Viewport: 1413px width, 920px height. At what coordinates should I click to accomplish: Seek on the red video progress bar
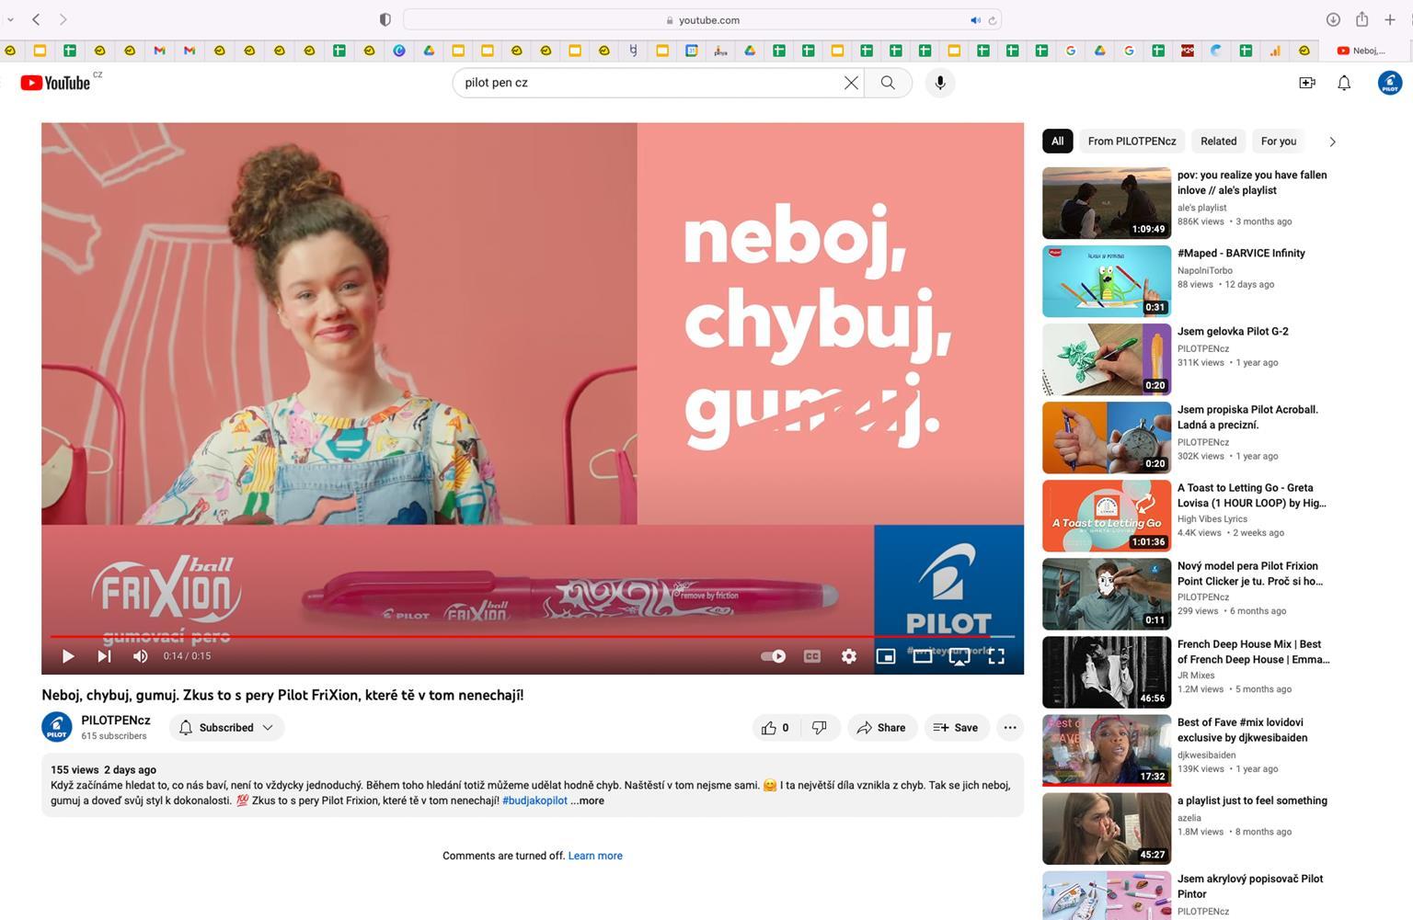coord(533,636)
